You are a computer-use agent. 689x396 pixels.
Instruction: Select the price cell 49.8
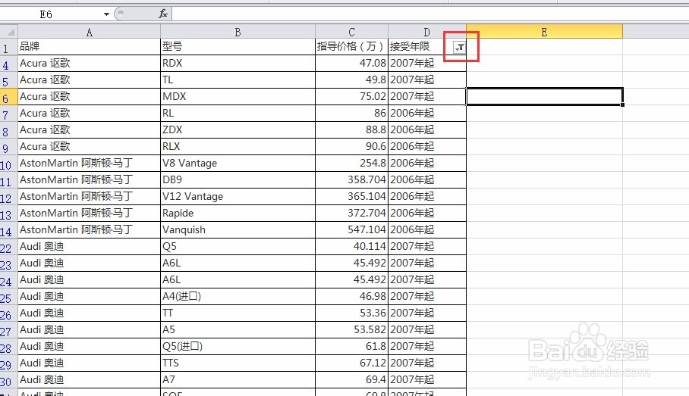click(351, 80)
